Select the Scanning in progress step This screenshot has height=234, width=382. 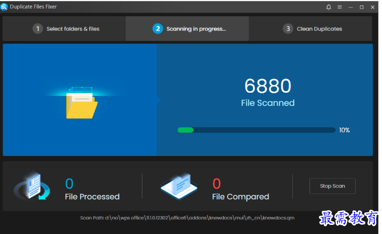(x=187, y=29)
